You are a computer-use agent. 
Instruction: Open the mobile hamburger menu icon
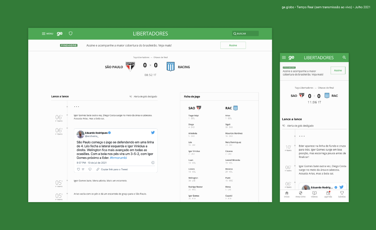click(284, 57)
